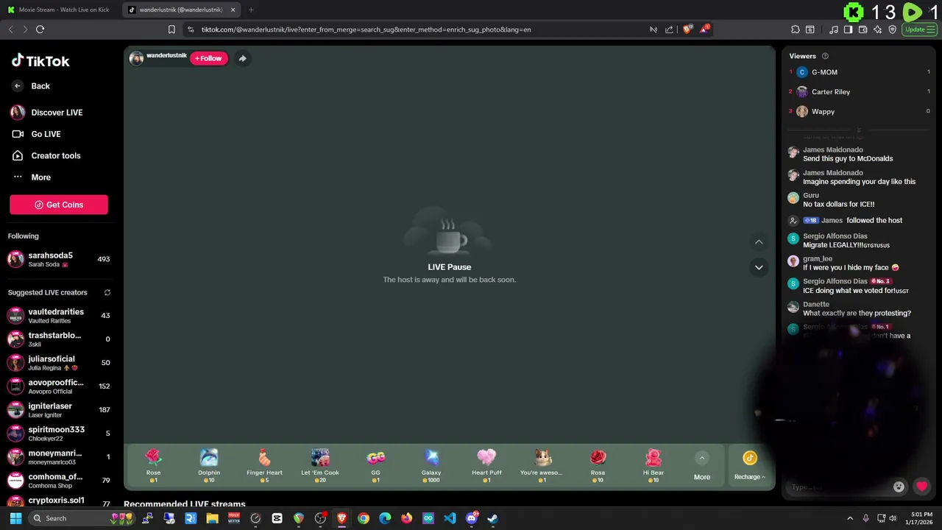942x530 pixels.
Task: Click the address bar URL
Action: pyautogui.click(x=366, y=29)
